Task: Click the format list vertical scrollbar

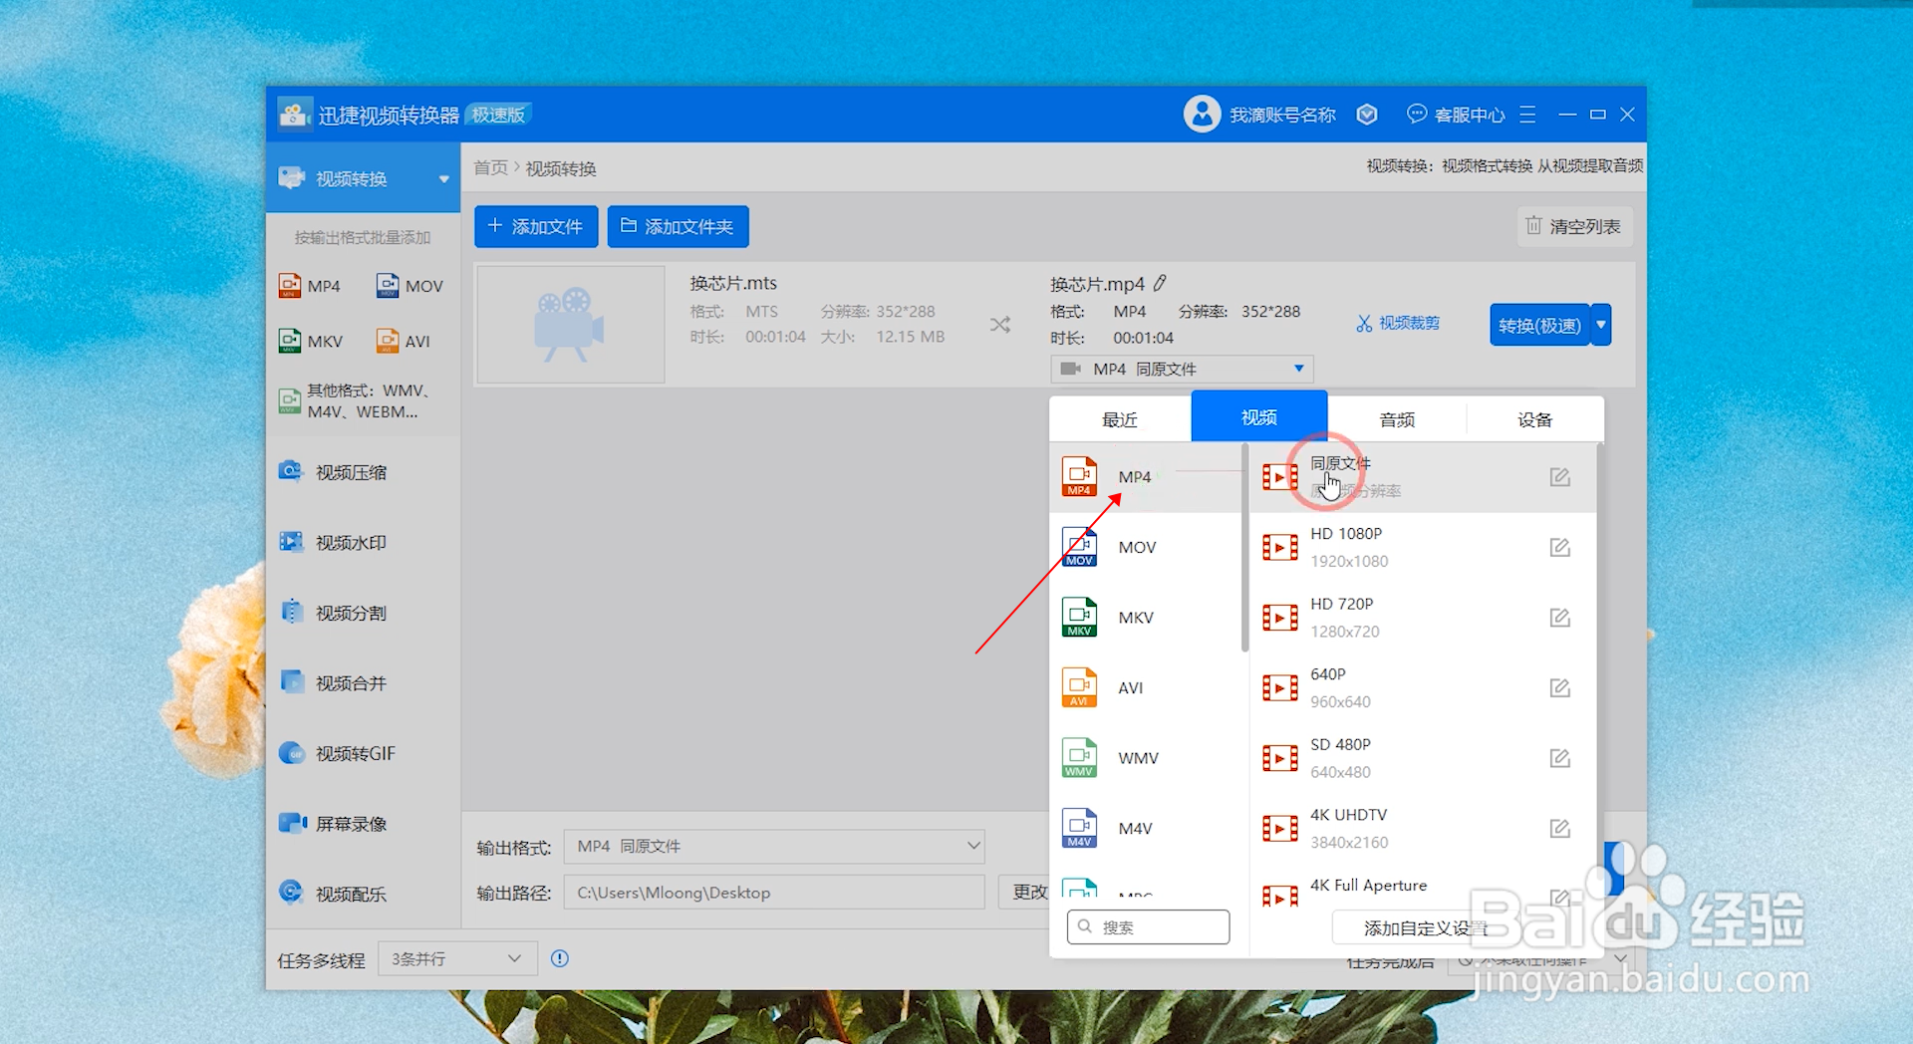Action: click(x=1244, y=548)
